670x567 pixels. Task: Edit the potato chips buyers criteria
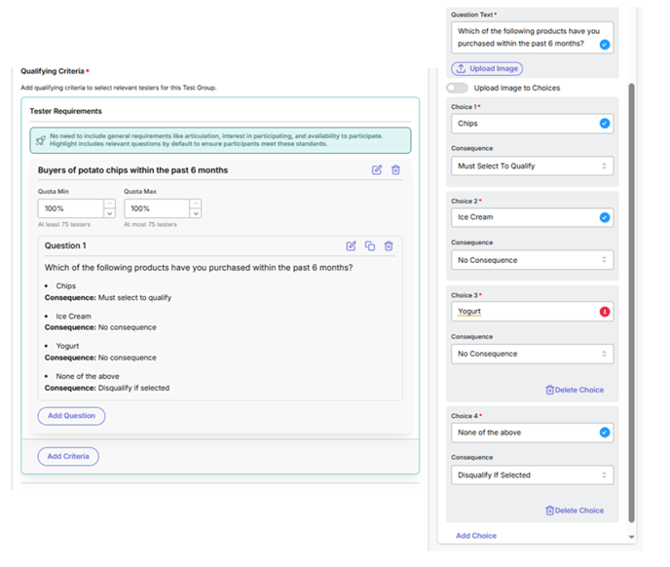pos(377,170)
